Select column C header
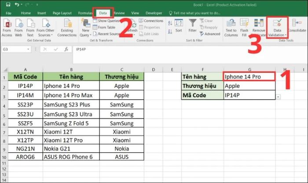This screenshot has width=308, height=183. coord(122,69)
